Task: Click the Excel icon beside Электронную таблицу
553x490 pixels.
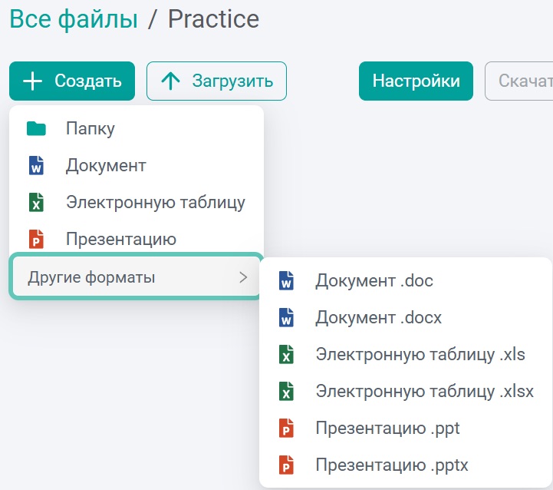Action: [36, 202]
